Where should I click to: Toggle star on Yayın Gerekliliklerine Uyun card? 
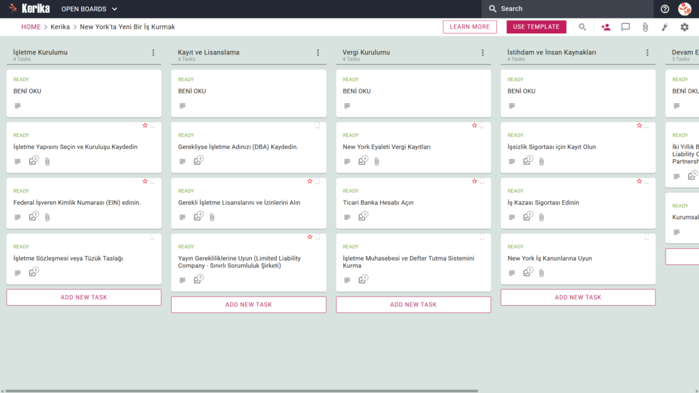click(310, 237)
